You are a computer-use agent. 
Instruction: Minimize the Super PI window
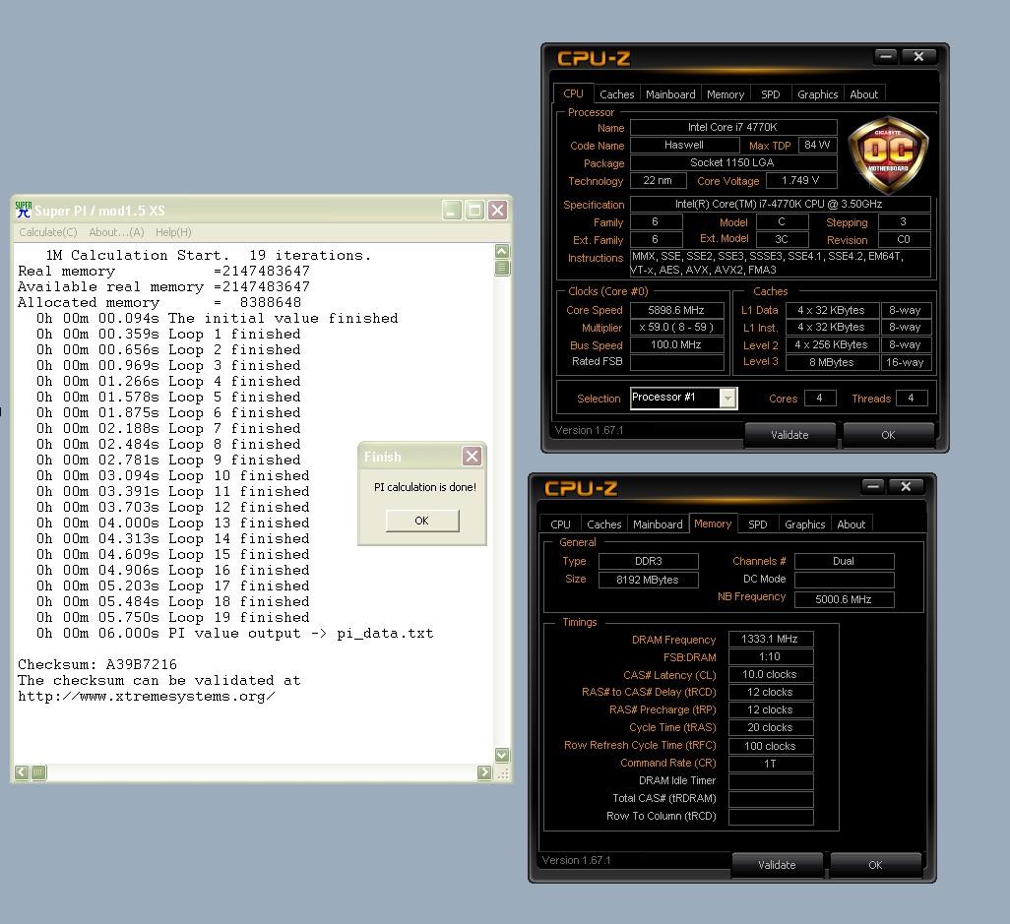click(452, 210)
